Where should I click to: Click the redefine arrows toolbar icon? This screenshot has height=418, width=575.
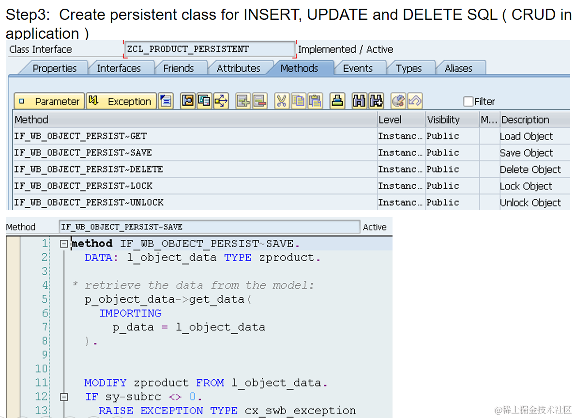coord(221,101)
